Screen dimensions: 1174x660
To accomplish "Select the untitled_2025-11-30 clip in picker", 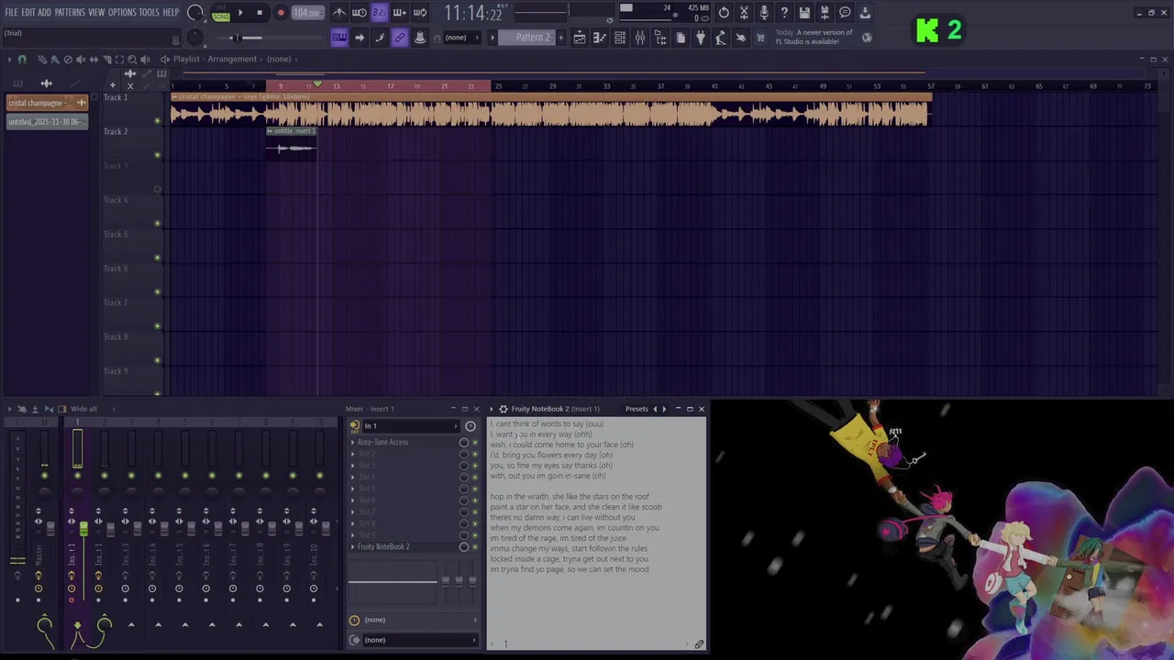I will 47,122.
